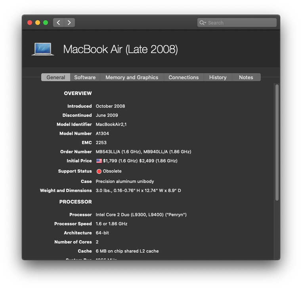
Task: Maximize the window with the green button
Action: click(46, 23)
